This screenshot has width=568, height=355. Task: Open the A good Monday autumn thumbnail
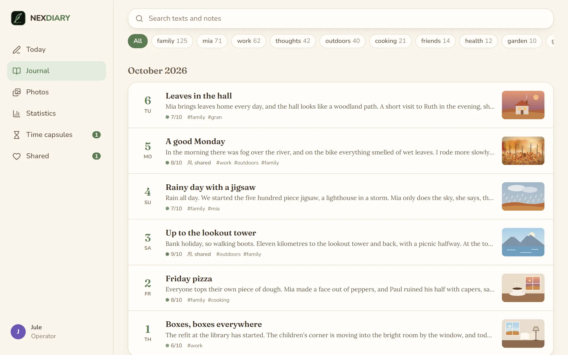[523, 151]
